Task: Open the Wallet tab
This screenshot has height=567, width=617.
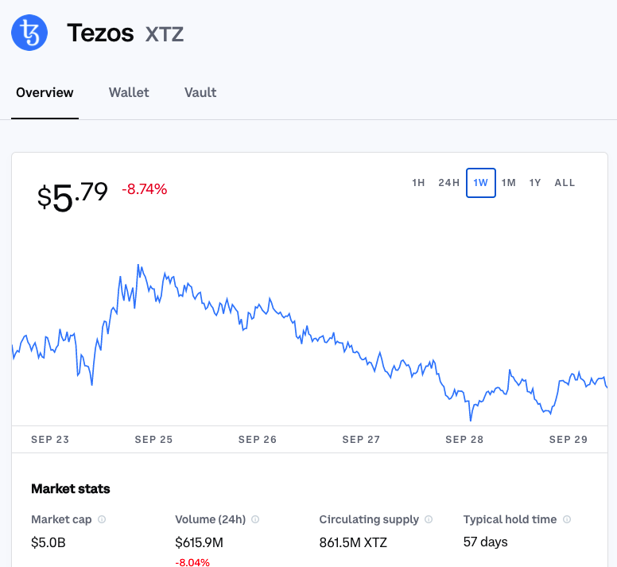Action: pos(129,92)
